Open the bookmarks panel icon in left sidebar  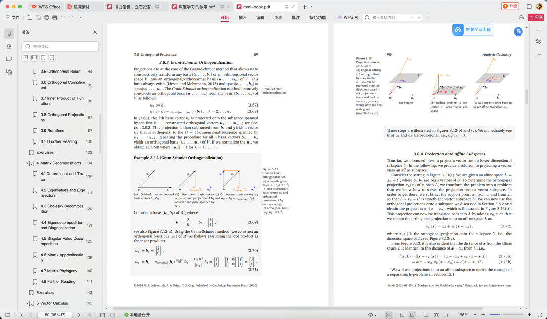[9, 33]
